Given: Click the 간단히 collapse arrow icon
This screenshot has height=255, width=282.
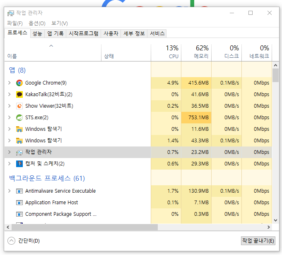Looking at the screenshot, I should pos(11,241).
